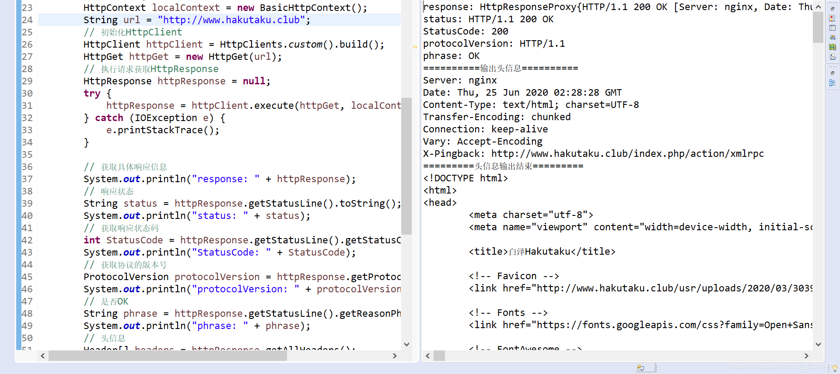Click console line 'status: HTTP/1.1 200 OK'

coord(488,19)
